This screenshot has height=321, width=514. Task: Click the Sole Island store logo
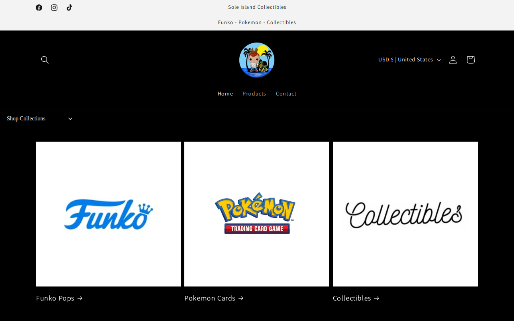257,60
